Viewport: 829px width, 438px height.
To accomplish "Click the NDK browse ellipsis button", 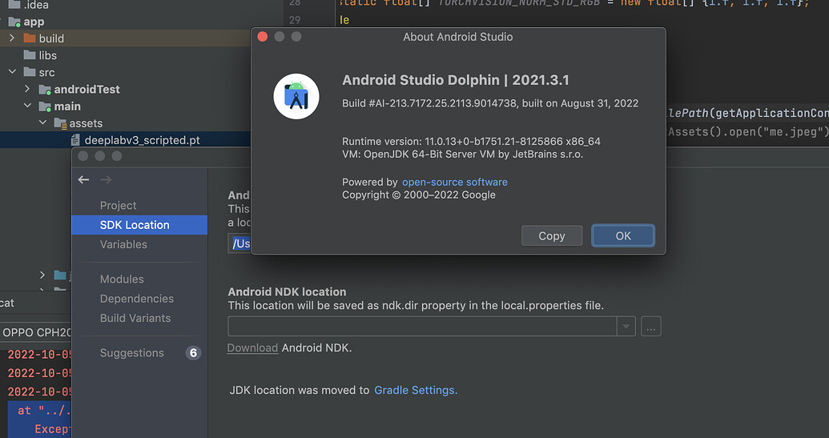I will point(650,326).
